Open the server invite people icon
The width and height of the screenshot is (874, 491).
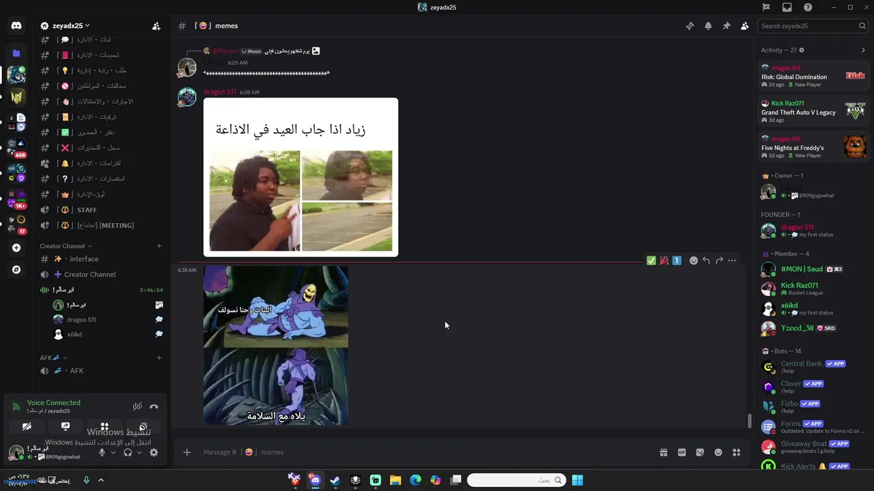click(x=156, y=26)
